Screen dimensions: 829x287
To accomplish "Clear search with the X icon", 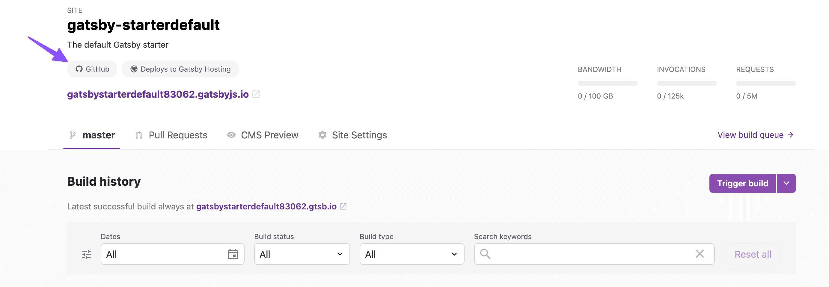I will click(700, 254).
